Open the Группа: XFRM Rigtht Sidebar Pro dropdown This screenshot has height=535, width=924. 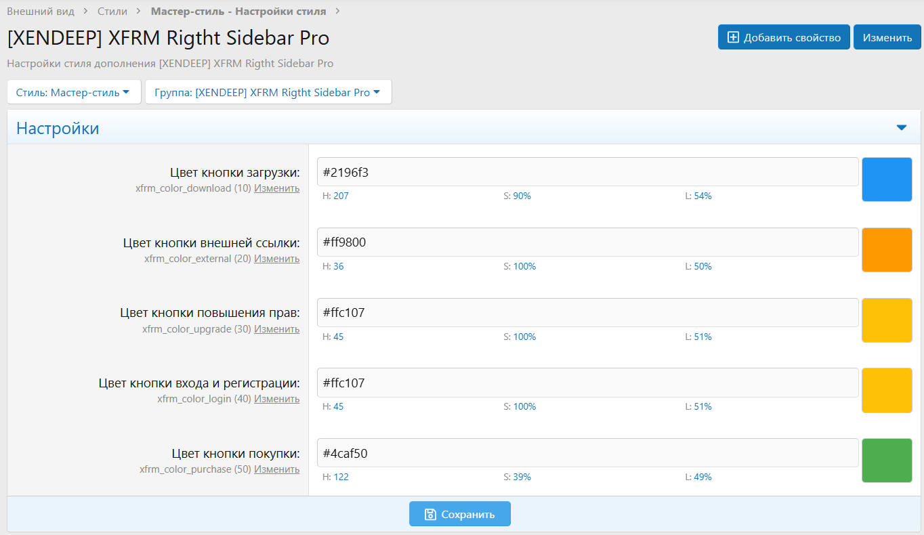[268, 91]
